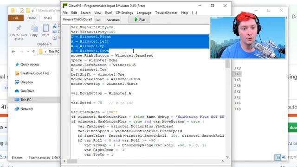Screen dimensions: 297x167
Task: Click the Copy icon in Explorer ribbon
Action: [x=34, y=28]
